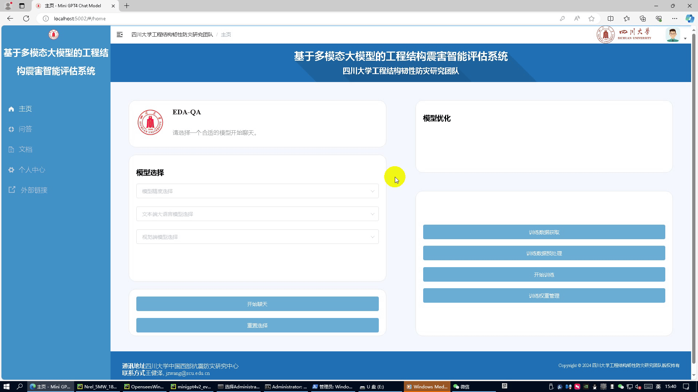Add page to favorites with the star icon

click(591, 19)
